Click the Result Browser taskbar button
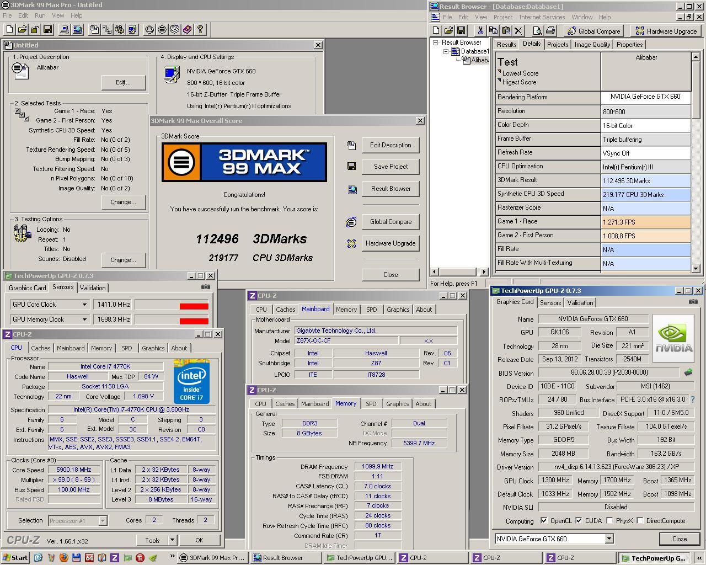 (285, 558)
